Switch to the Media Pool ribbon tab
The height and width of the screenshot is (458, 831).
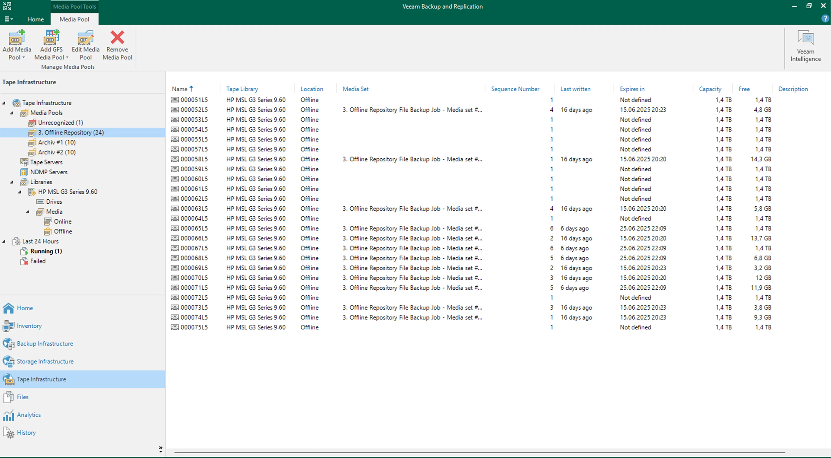74,19
